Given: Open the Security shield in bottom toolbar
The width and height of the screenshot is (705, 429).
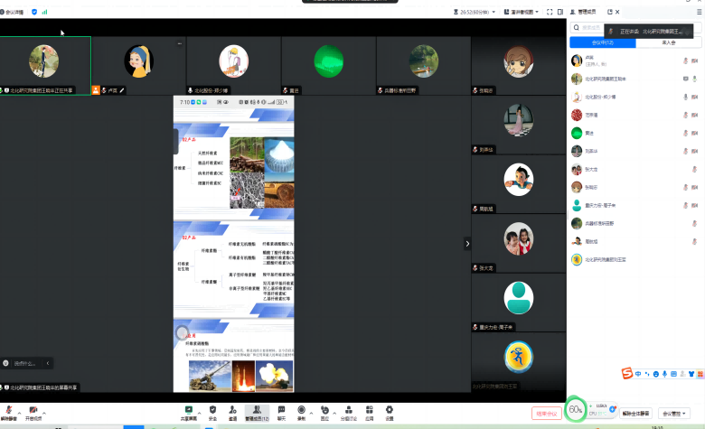Looking at the screenshot, I should [x=212, y=409].
